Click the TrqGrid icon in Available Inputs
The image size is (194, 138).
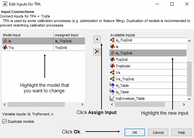[112, 60]
